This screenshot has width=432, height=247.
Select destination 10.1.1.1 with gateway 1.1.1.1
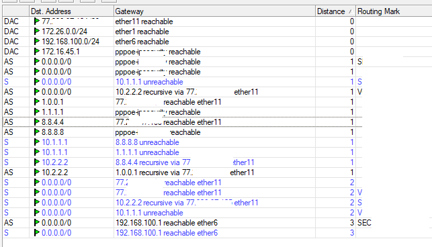(54, 152)
